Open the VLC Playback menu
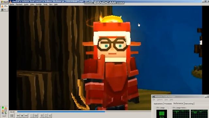The height and width of the screenshot is (118, 209). point(19,4)
